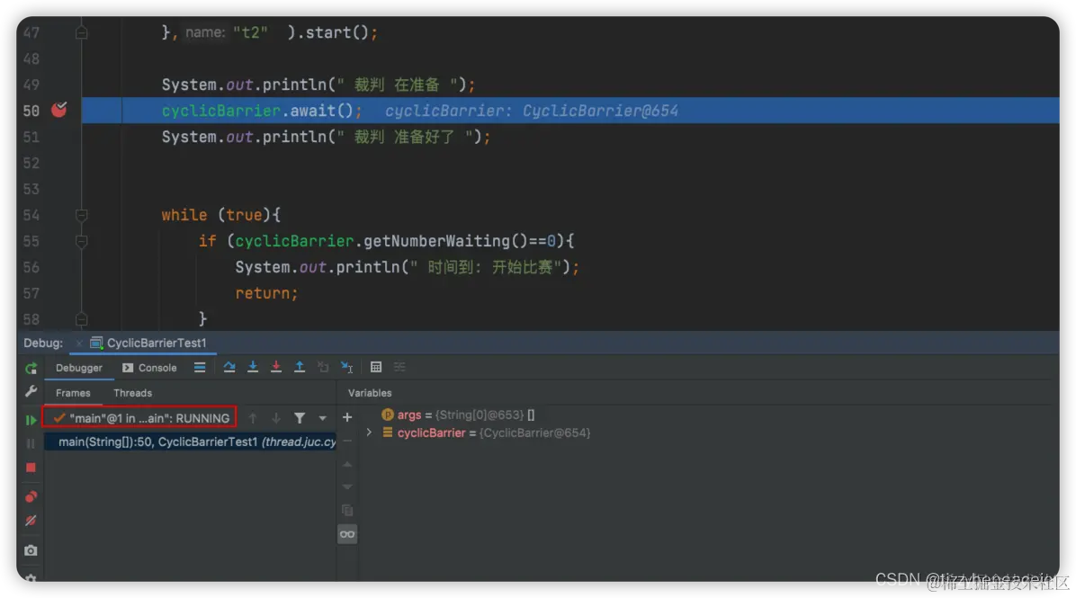Stop the debug session with red square
Image resolution: width=1076 pixels, height=598 pixels.
coord(31,468)
